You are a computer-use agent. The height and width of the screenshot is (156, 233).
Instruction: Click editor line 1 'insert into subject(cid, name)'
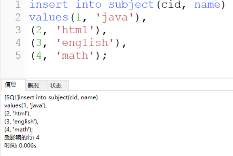click(127, 5)
